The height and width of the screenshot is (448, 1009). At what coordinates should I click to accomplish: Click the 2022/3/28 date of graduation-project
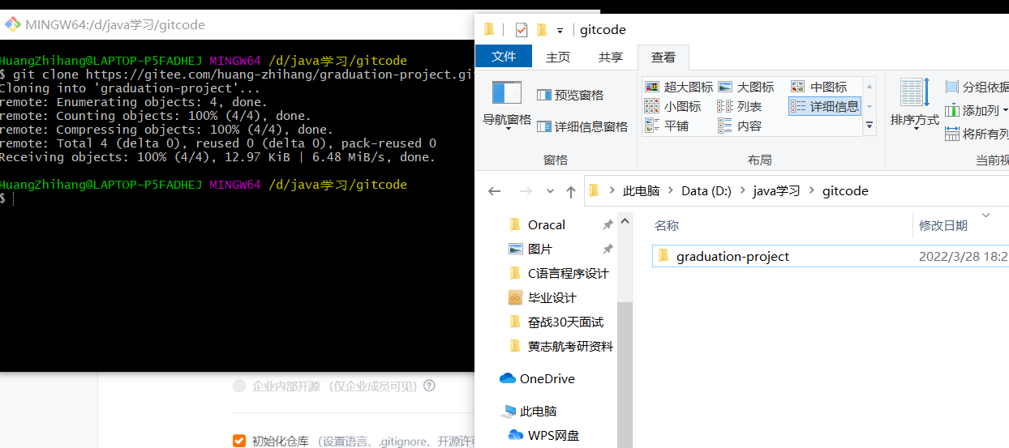(x=964, y=256)
